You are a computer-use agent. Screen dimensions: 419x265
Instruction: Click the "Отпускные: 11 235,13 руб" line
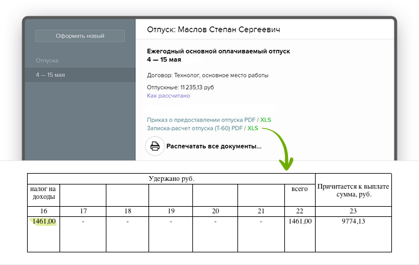[180, 87]
